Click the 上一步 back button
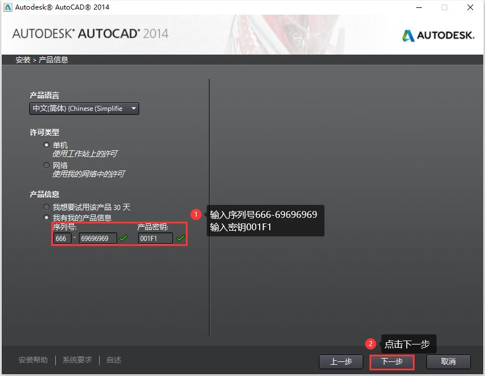Viewport: 485px width, 376px height. (341, 362)
